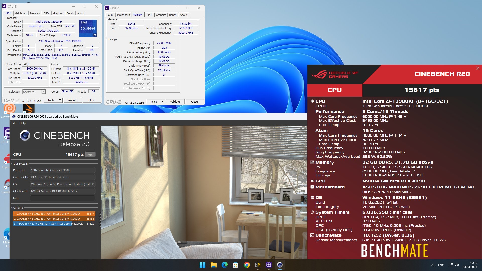Select ranking entry scoring 15451

pyautogui.click(x=54, y=219)
